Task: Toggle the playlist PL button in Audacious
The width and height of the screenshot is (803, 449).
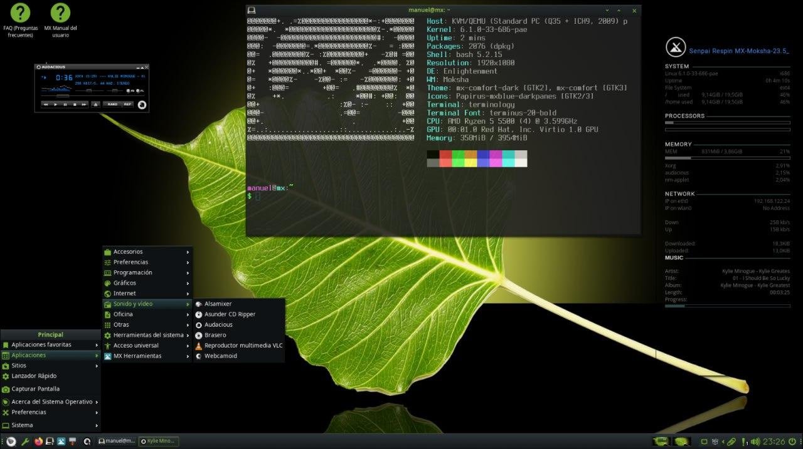Action: [x=140, y=91]
